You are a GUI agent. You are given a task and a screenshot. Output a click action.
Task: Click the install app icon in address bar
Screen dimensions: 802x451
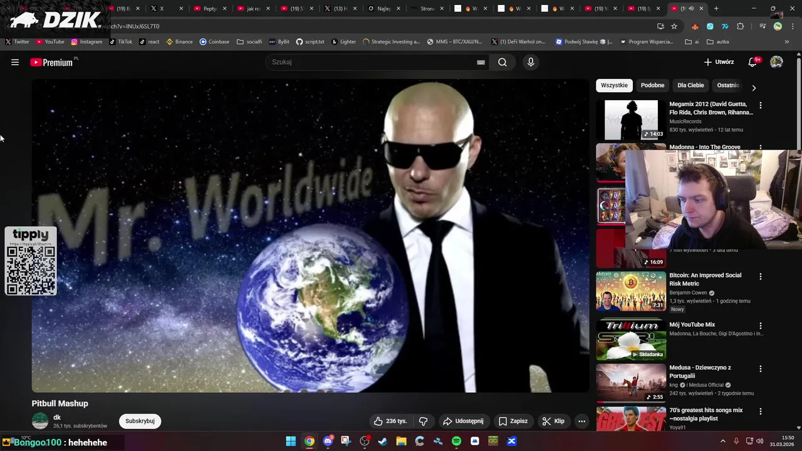660,26
